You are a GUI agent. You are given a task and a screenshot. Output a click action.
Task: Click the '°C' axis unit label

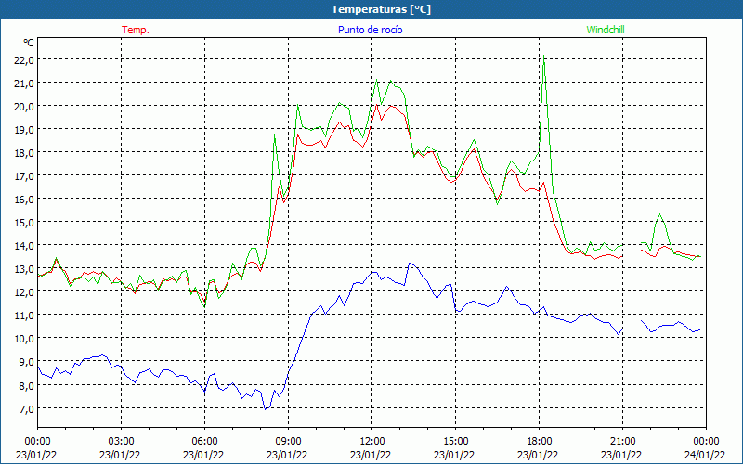(29, 43)
